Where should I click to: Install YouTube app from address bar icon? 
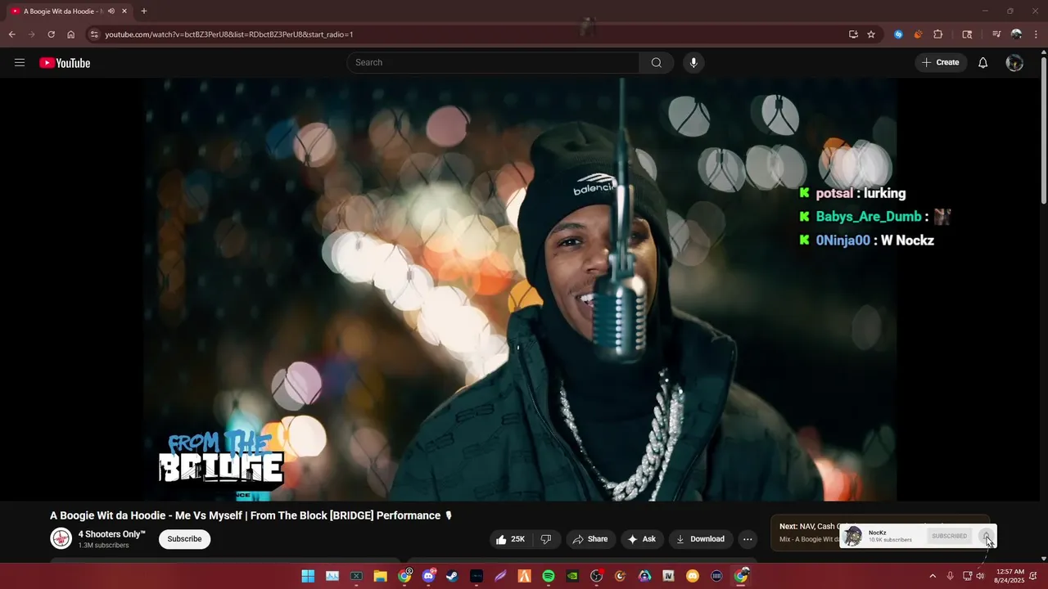click(x=853, y=34)
